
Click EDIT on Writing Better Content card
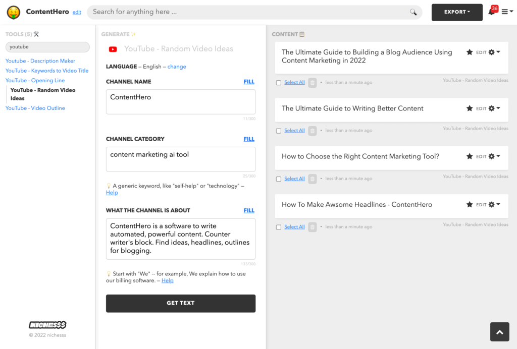click(481, 108)
